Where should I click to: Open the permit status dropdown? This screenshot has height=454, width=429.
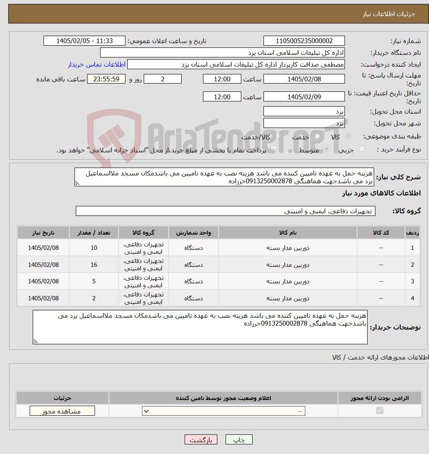[223, 411]
